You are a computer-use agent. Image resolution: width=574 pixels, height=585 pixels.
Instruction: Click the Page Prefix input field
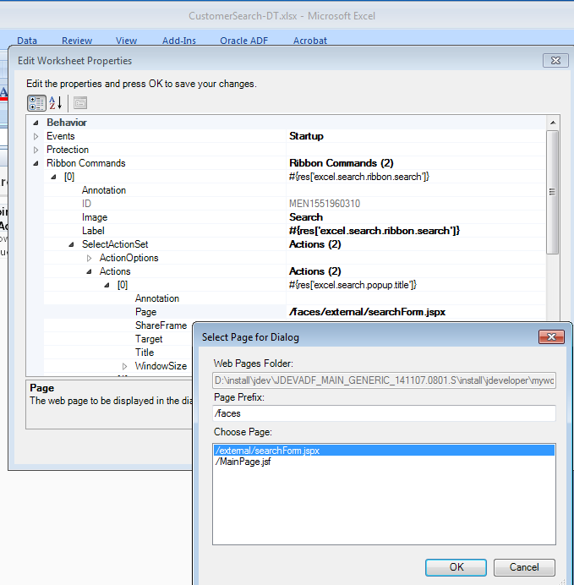[384, 413]
